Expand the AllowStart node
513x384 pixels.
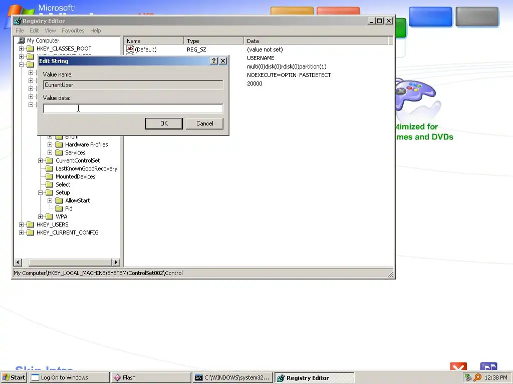(x=50, y=200)
